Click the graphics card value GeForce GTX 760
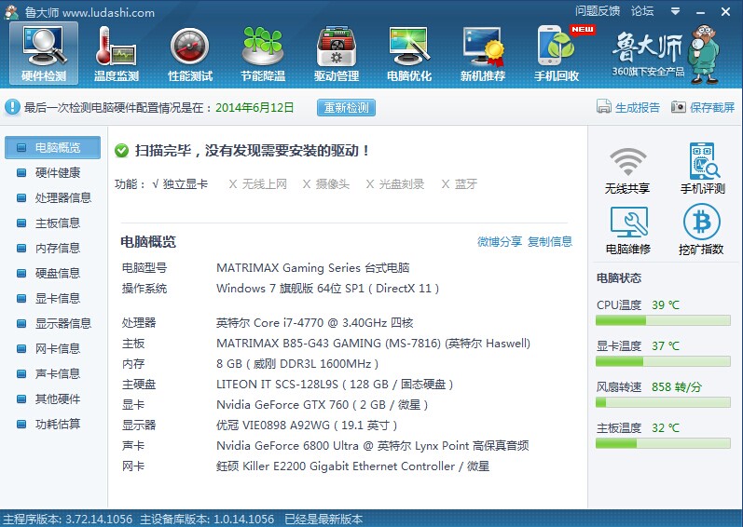Screen dimensions: 743x527 [323, 405]
